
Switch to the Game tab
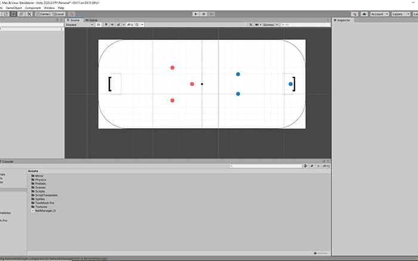pyautogui.click(x=91, y=20)
